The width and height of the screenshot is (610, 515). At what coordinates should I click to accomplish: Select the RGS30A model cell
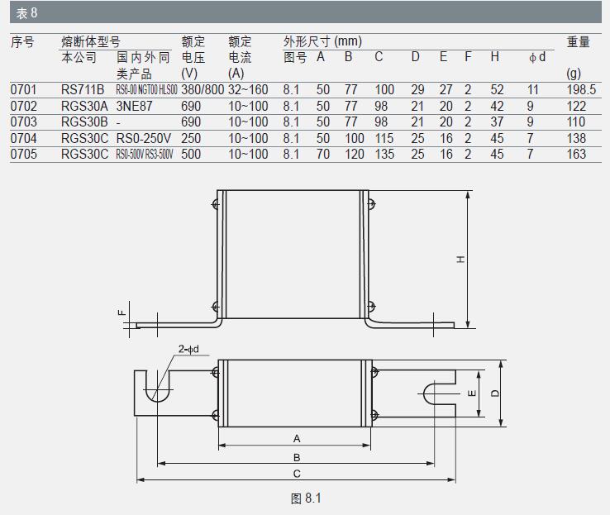(x=84, y=107)
